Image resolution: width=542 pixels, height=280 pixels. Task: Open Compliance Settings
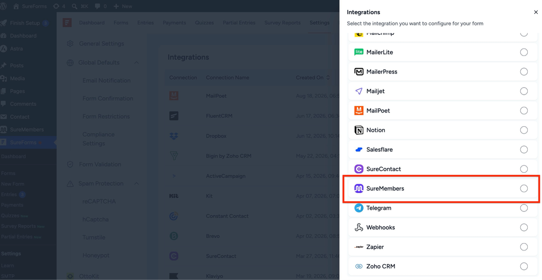[98, 138]
